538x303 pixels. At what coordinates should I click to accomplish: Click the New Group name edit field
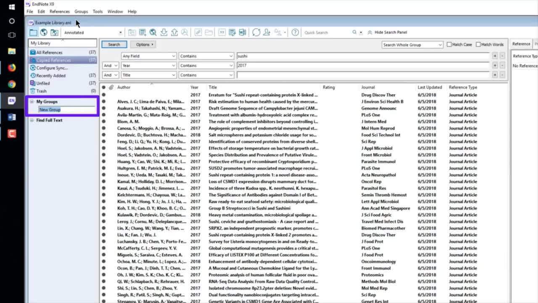67,109
